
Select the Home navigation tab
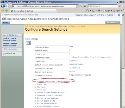click(x=6, y=23)
